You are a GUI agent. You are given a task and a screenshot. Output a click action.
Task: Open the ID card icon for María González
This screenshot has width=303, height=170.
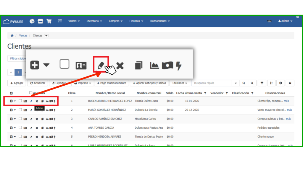(25, 110)
